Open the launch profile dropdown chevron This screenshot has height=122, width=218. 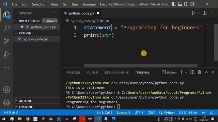(186, 72)
